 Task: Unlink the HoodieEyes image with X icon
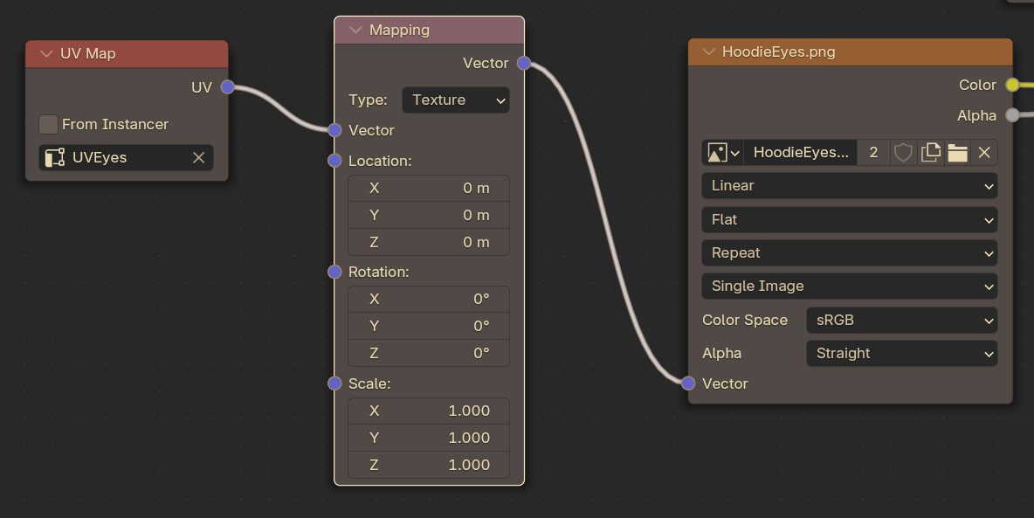point(984,153)
